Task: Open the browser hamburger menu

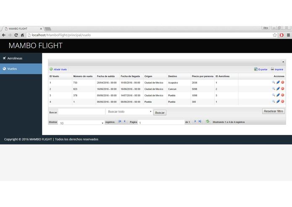Action: (x=288, y=35)
